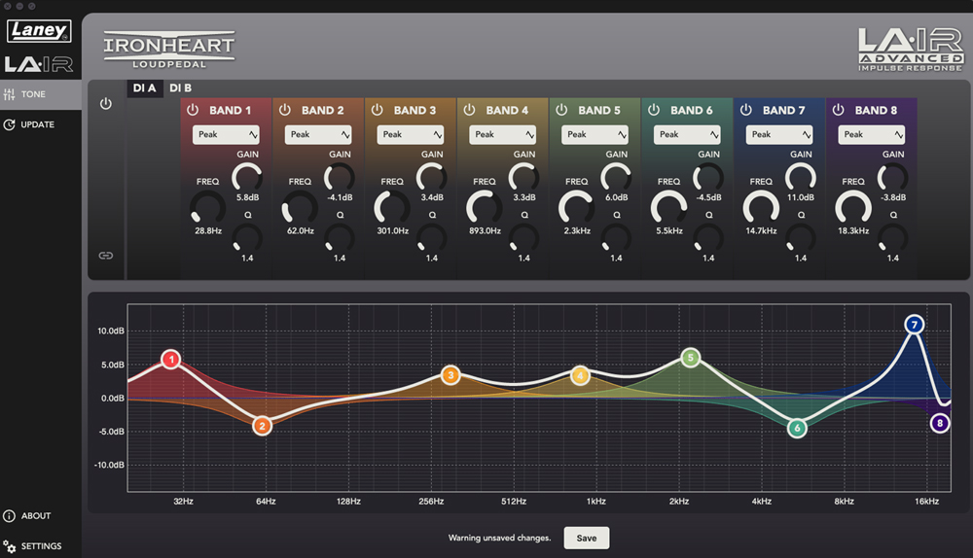
Task: Turn off Band 7 power
Action: coord(746,110)
